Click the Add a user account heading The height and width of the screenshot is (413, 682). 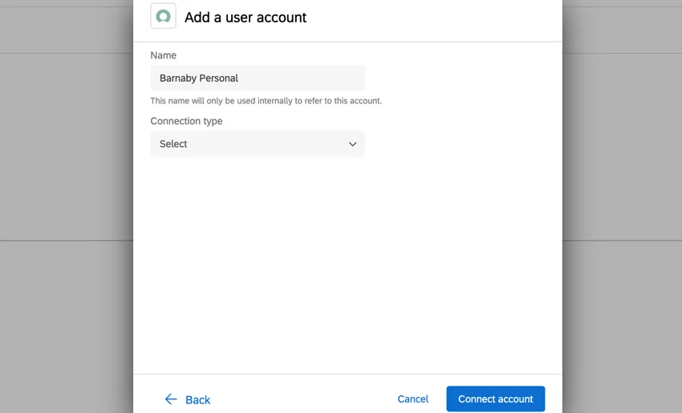[246, 17]
